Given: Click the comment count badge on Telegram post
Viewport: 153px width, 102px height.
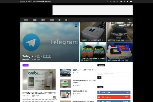Looking at the screenshot, I should pos(76,26).
